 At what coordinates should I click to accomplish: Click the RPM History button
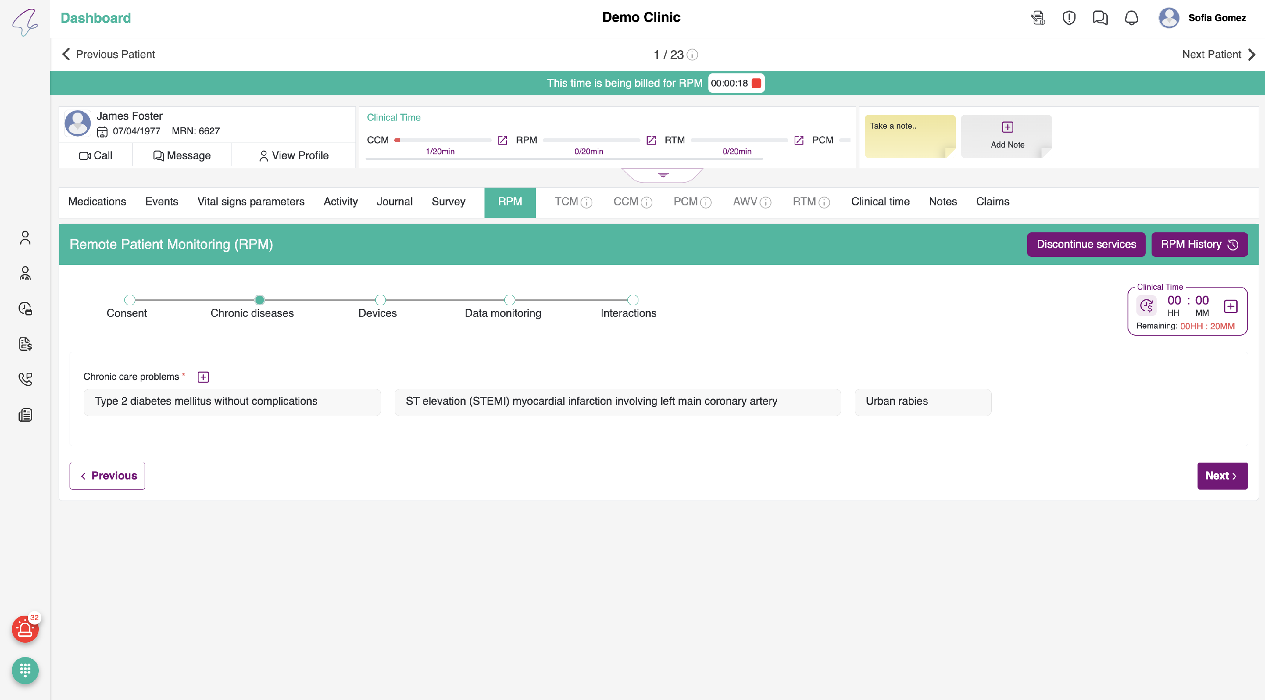pos(1199,244)
